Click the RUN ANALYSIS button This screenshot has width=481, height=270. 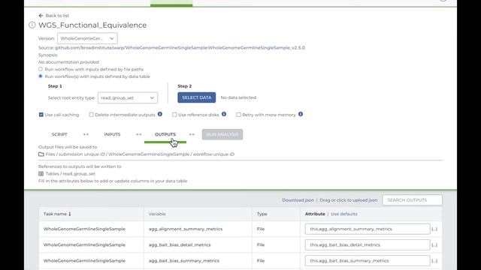(222, 134)
